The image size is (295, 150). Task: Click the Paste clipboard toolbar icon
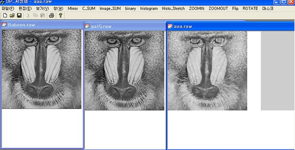43,16
